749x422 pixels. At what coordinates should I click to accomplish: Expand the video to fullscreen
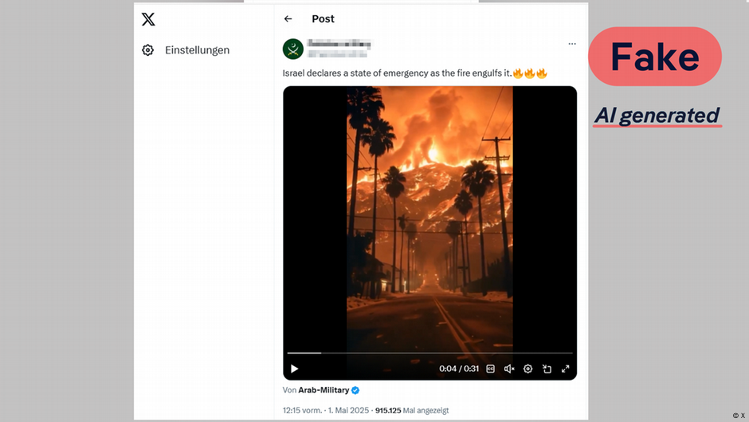[566, 369]
